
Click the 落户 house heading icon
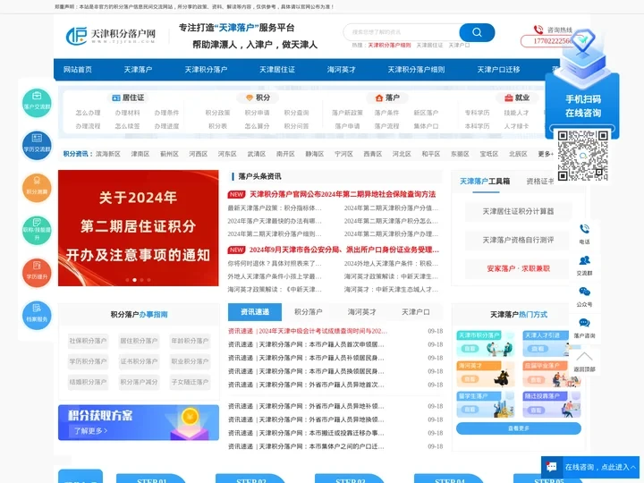coord(379,97)
